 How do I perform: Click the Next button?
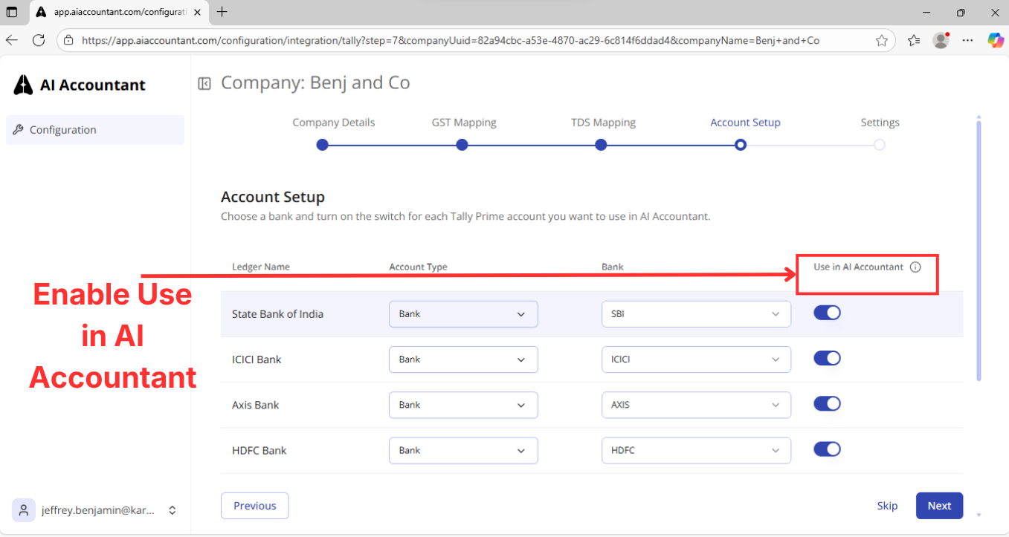coord(939,506)
